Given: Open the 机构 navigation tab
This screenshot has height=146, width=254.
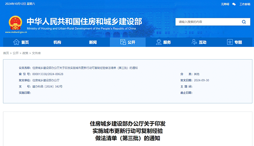Looking at the screenshot, I should coord(57,42).
